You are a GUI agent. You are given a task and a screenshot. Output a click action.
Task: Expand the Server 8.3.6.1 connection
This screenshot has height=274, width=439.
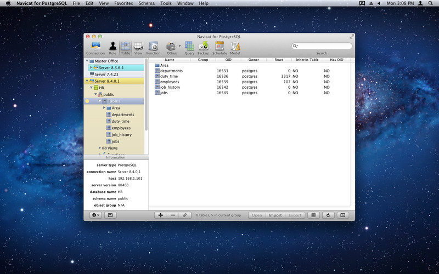91,67
